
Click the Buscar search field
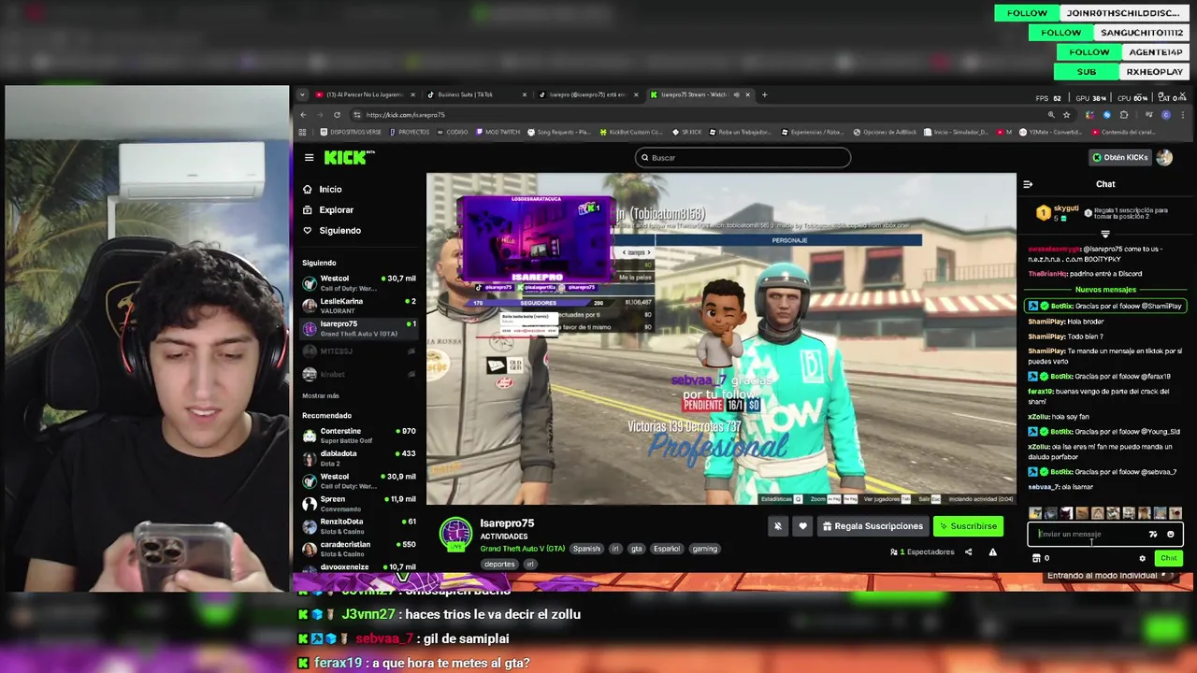pyautogui.click(x=743, y=157)
